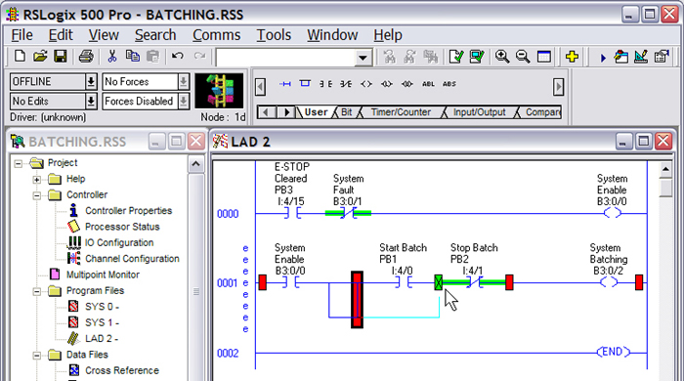684x381 pixels.
Task: Insert output energize coil instruction
Action: click(366, 84)
